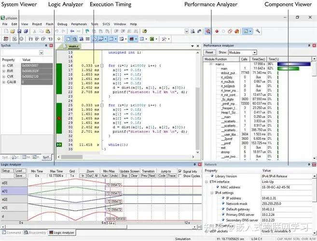
Task: Open the Peripherals menu
Action: [x=80, y=24]
